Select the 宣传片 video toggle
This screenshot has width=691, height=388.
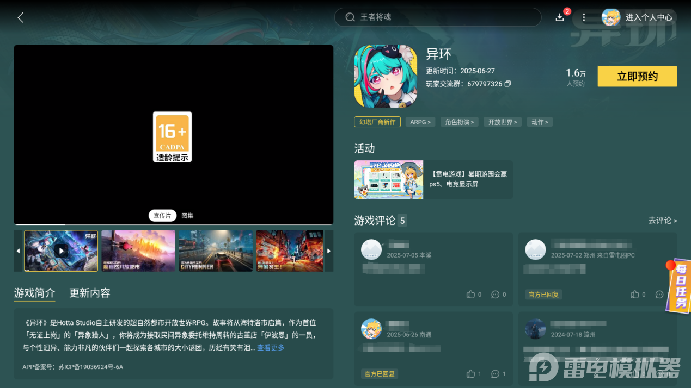(162, 216)
